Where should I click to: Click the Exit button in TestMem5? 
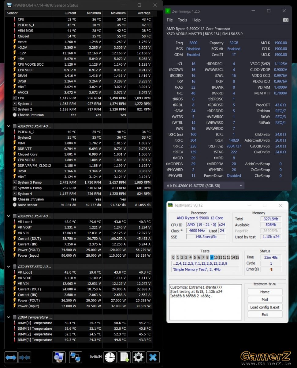(x=265, y=315)
